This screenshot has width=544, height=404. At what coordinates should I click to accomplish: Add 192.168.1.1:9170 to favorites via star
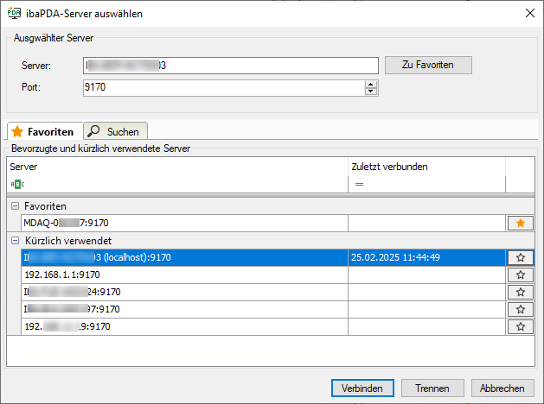520,275
